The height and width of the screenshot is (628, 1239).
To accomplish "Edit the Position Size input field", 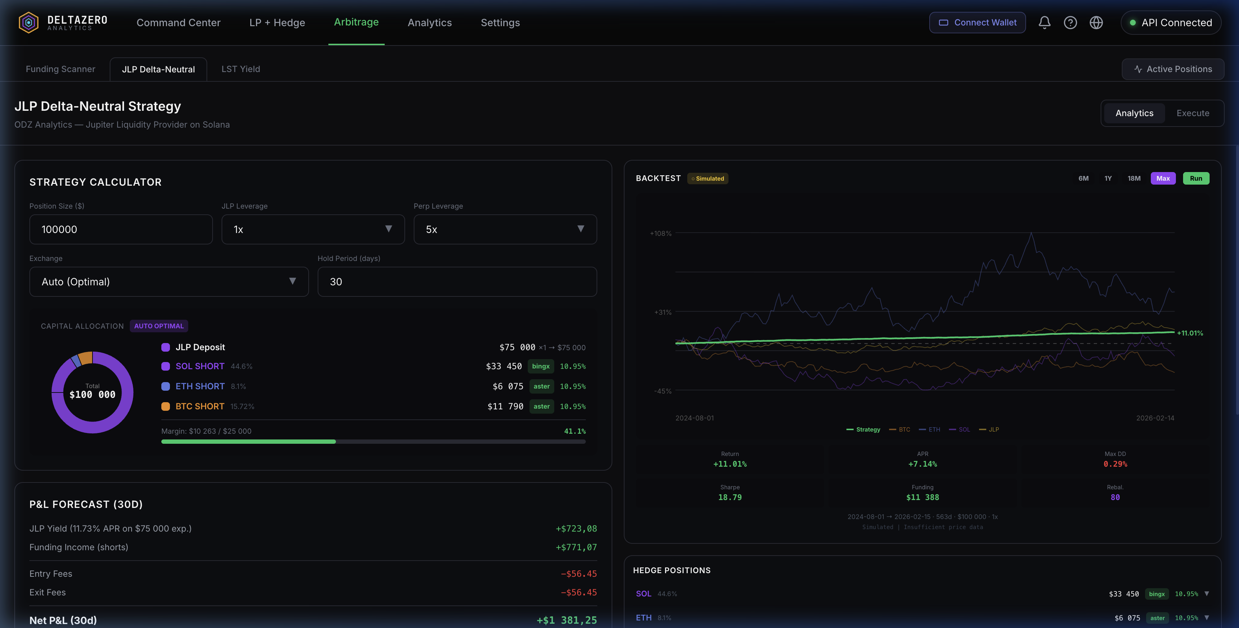I will click(121, 229).
